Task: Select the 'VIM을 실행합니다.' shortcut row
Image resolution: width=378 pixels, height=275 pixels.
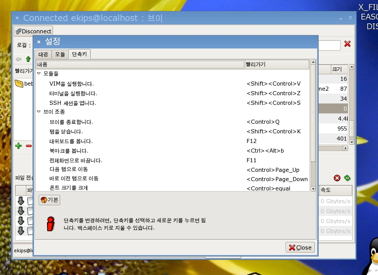Action: 71,84
